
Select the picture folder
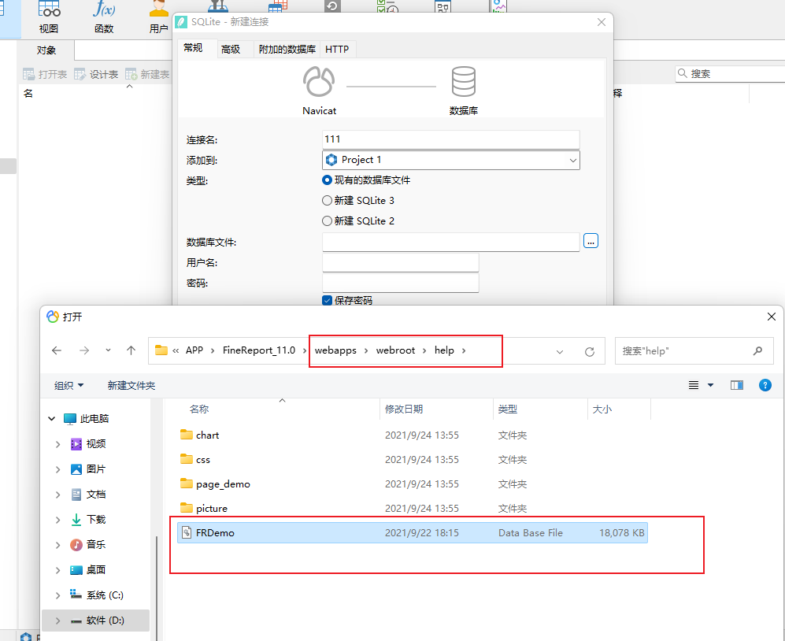[211, 508]
